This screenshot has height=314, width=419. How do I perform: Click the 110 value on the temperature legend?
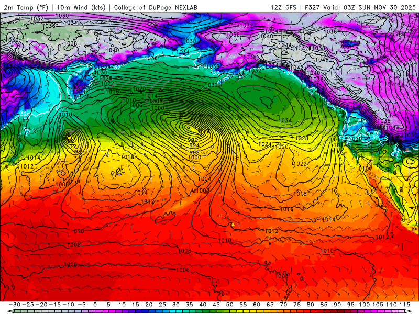click(x=391, y=305)
